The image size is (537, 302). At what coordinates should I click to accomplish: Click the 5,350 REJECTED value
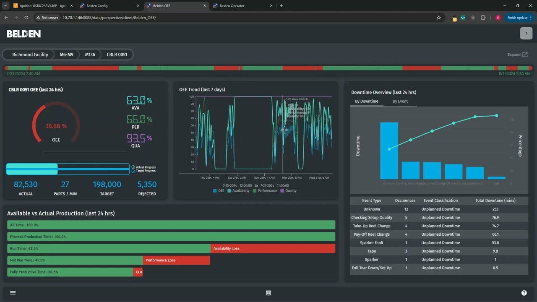click(147, 184)
